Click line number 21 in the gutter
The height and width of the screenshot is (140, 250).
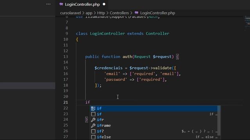(x=66, y=102)
